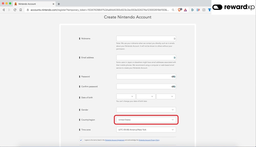
Task: Open the Time zone dropdown
Action: pyautogui.click(x=146, y=130)
